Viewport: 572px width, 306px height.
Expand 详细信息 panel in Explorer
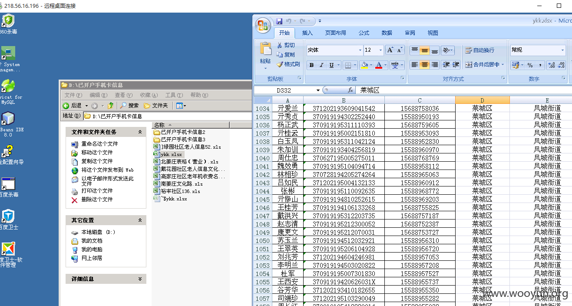pyautogui.click(x=140, y=279)
